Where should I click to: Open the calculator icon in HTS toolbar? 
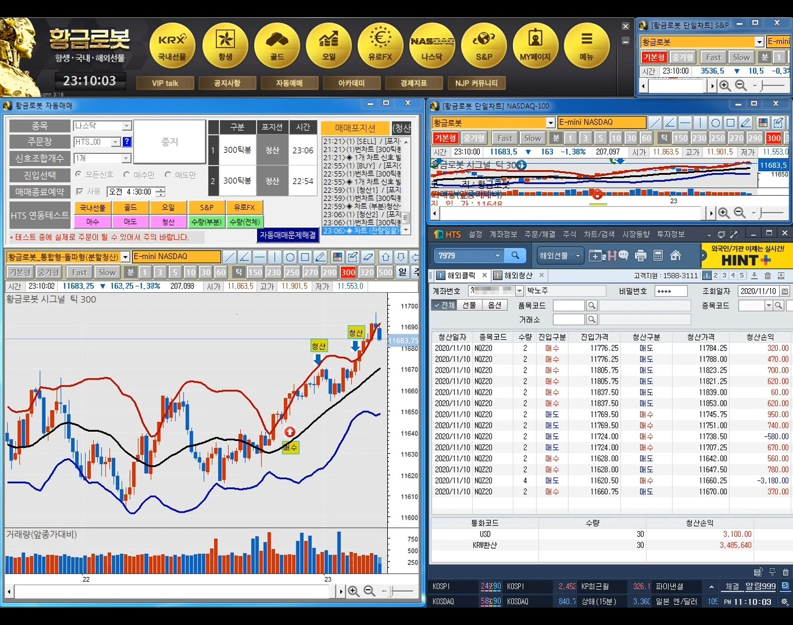(x=658, y=255)
